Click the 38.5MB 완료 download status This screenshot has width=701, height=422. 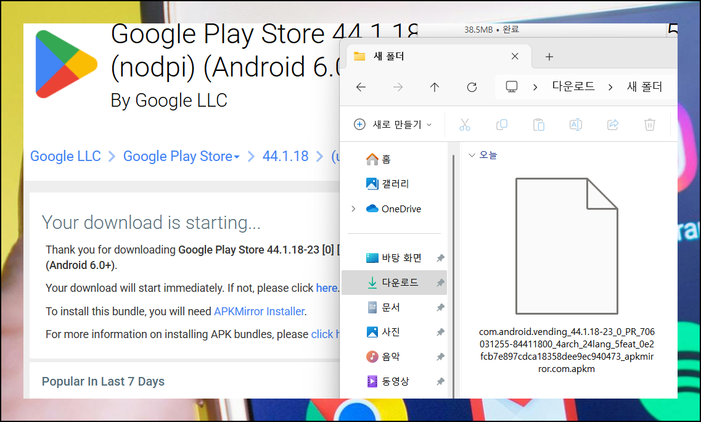[x=491, y=30]
